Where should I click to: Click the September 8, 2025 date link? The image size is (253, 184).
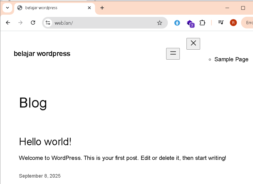coord(40,176)
